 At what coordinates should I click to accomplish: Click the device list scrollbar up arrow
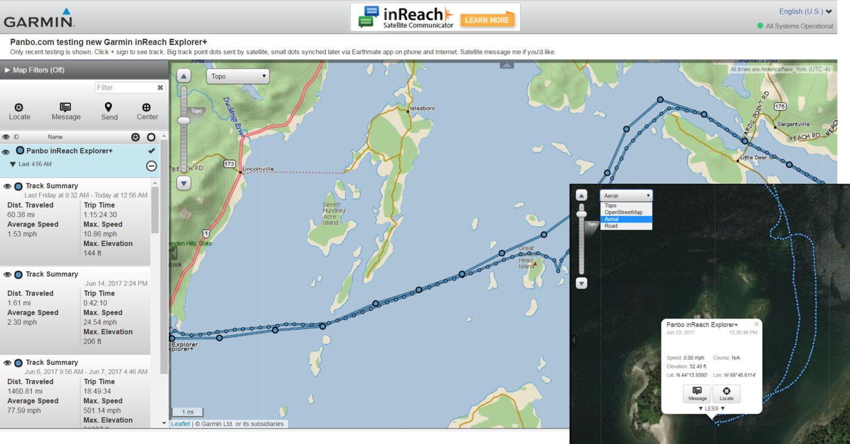[x=164, y=136]
